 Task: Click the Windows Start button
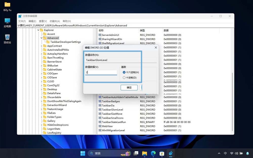[82, 153]
